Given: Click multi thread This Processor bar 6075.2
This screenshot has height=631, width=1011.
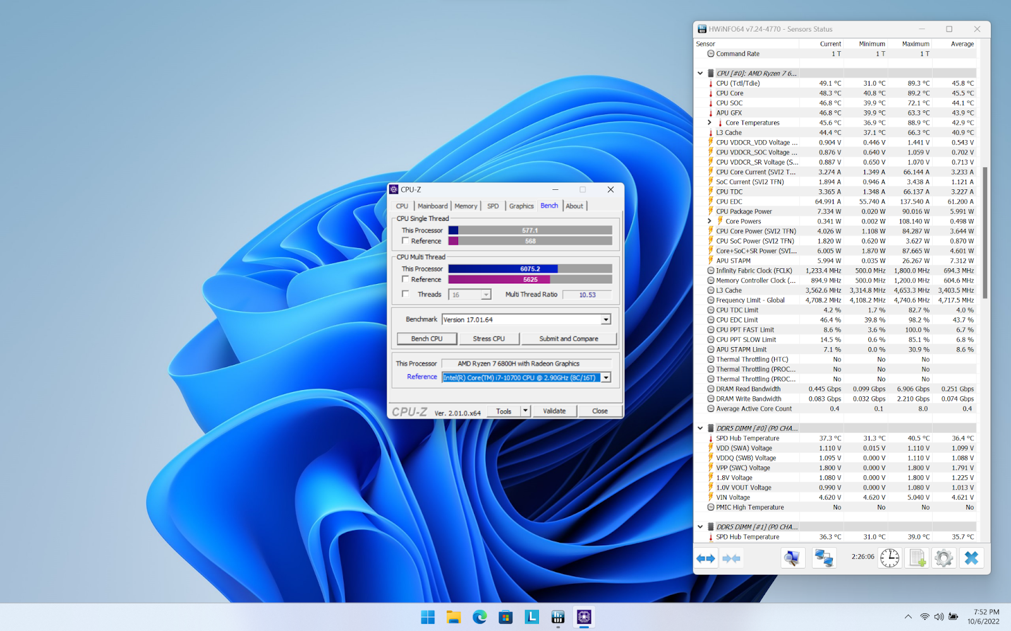Looking at the screenshot, I should (x=530, y=269).
